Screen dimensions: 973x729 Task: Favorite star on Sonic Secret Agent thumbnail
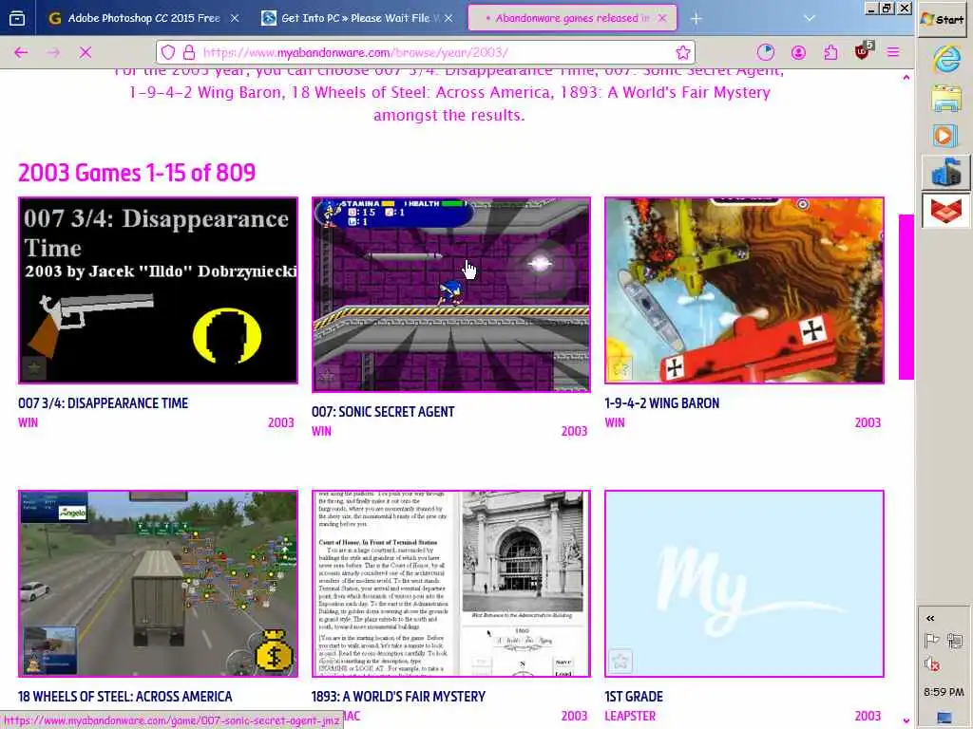pos(327,375)
